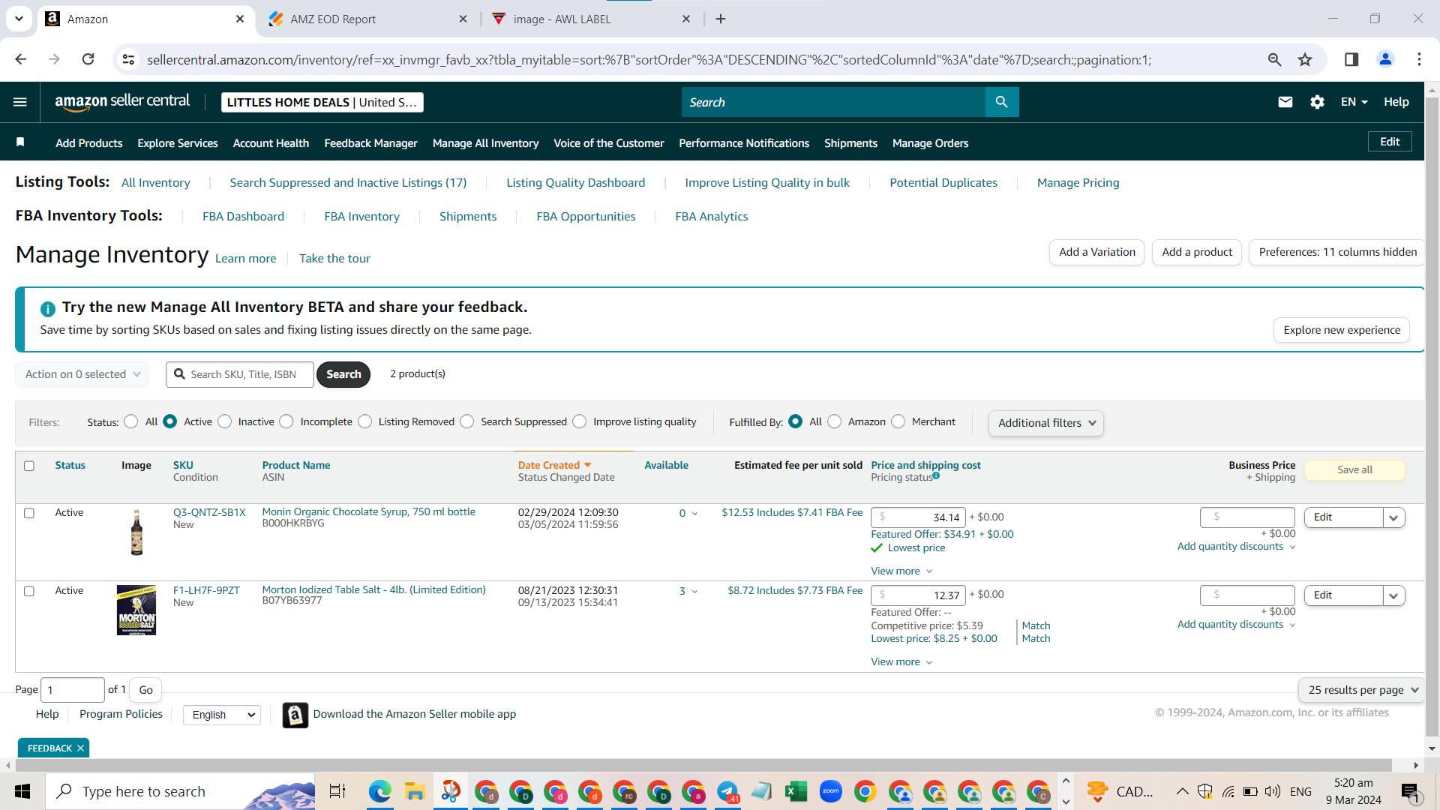1440x810 pixels.
Task: Click the Amazon Seller Central logo
Action: click(122, 102)
